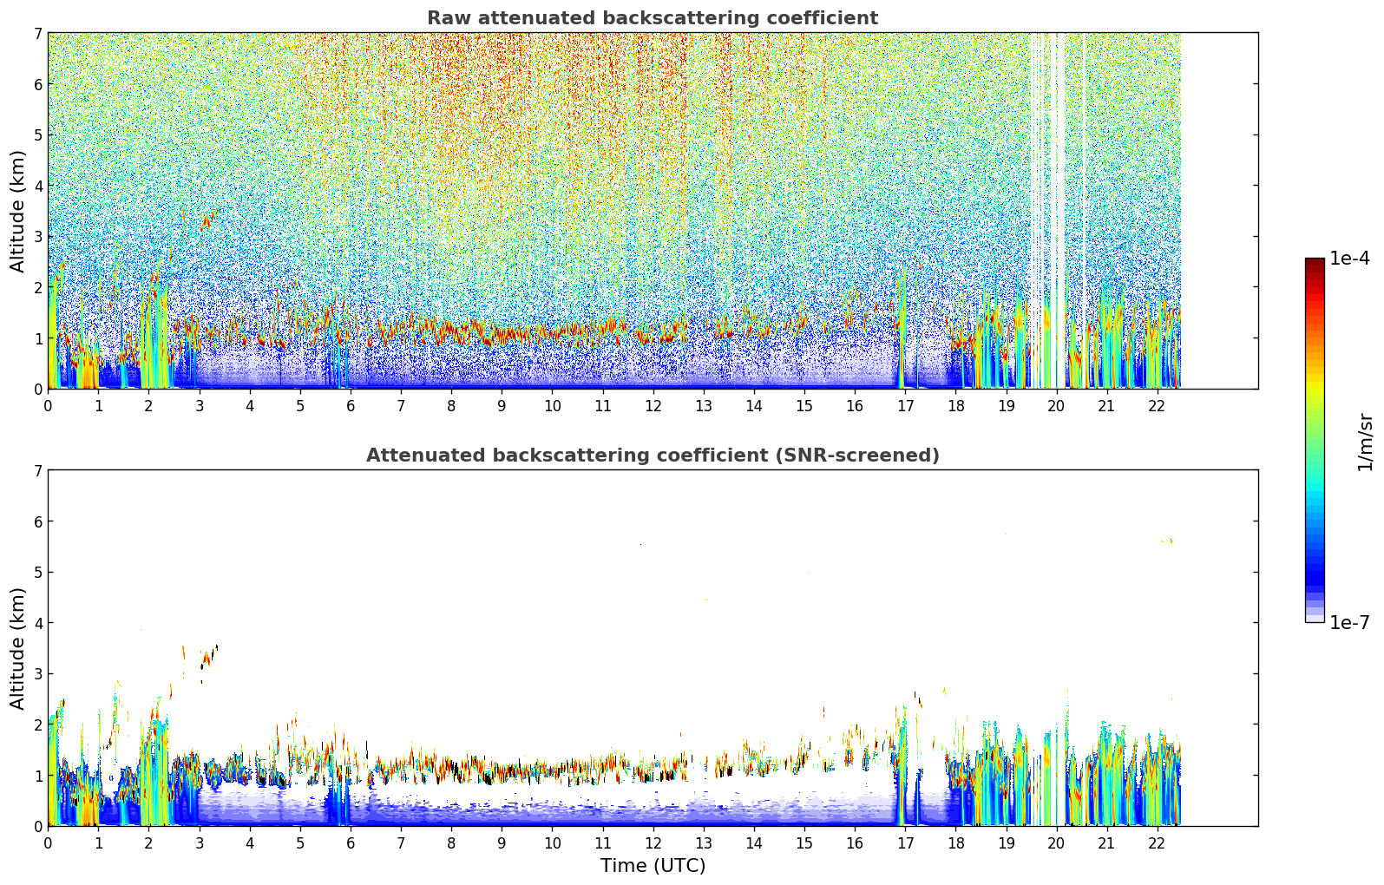Click altitude tick label 2 on the top plot
Viewport: 1384px width, 885px height.
coord(38,287)
